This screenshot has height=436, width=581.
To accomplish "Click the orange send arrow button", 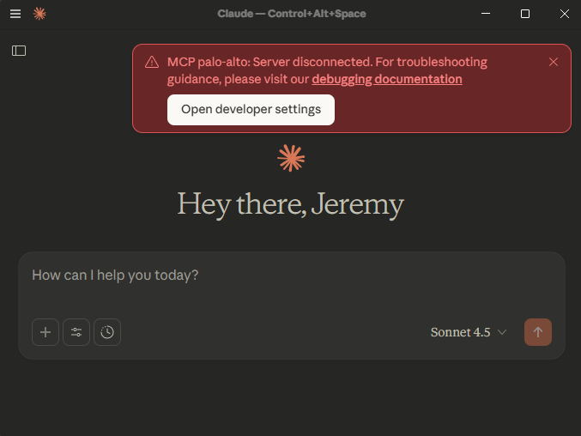I will [x=538, y=332].
